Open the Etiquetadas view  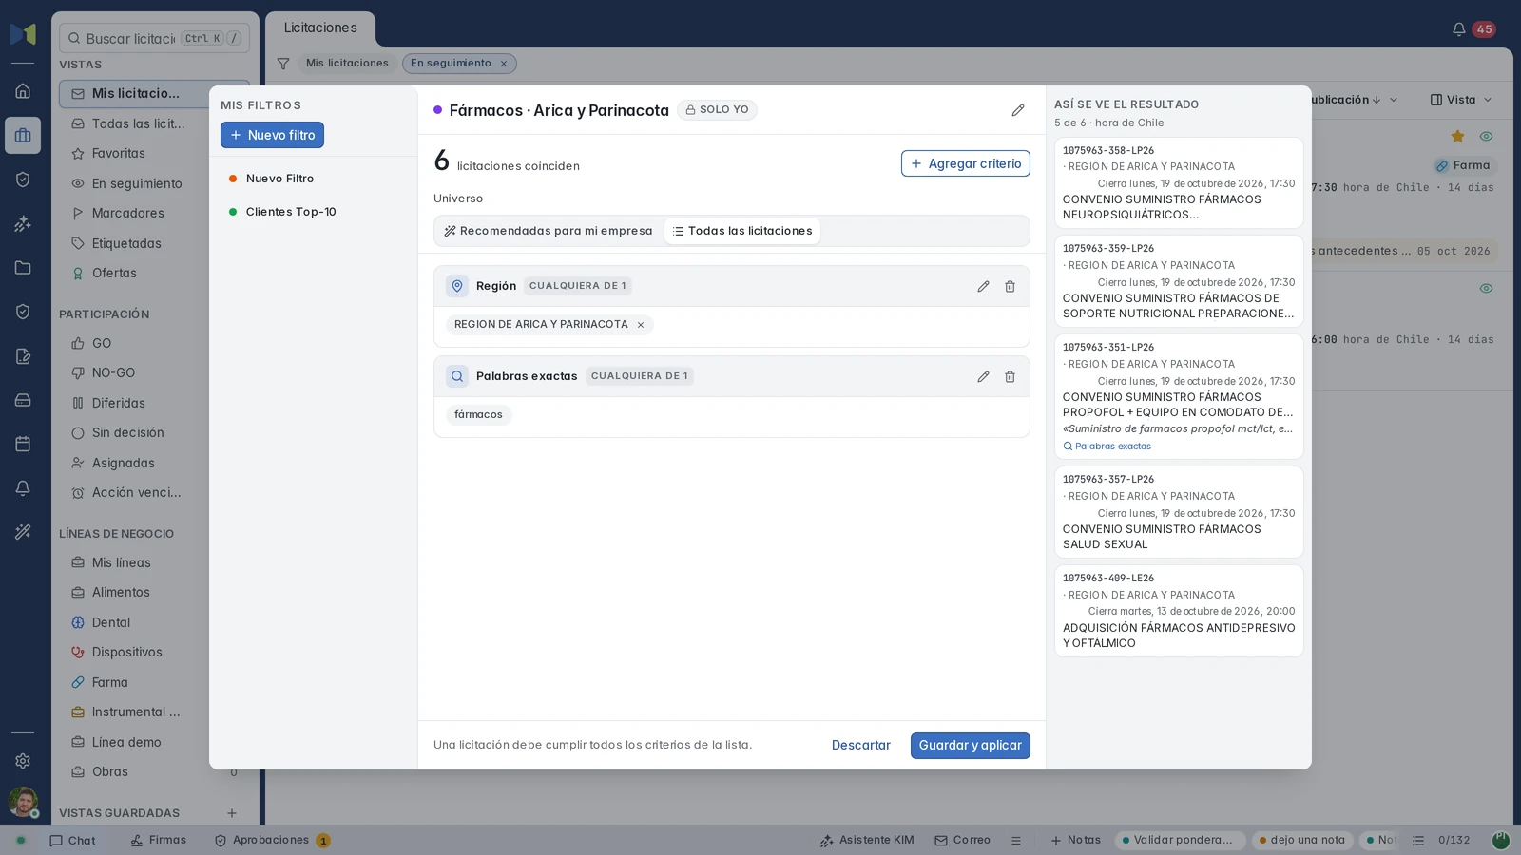pyautogui.click(x=126, y=243)
